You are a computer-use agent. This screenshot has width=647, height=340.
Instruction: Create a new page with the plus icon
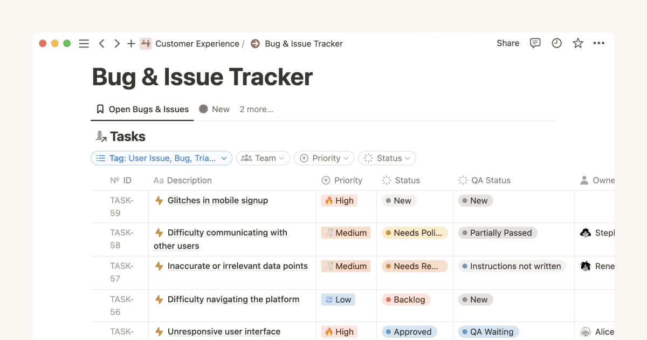130,44
